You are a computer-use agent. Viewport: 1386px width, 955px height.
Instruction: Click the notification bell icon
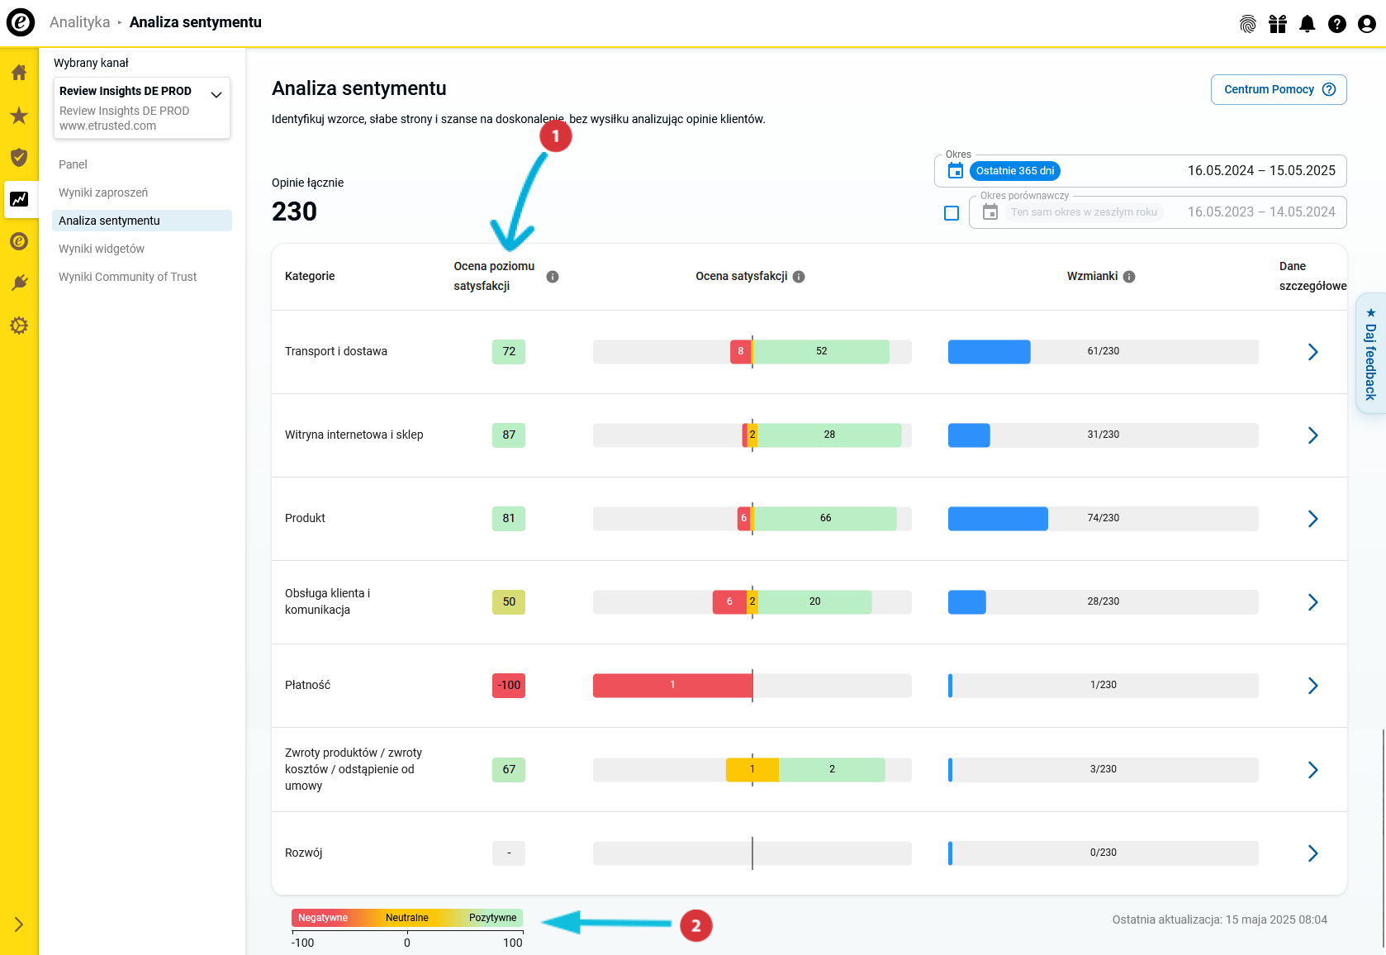point(1307,24)
